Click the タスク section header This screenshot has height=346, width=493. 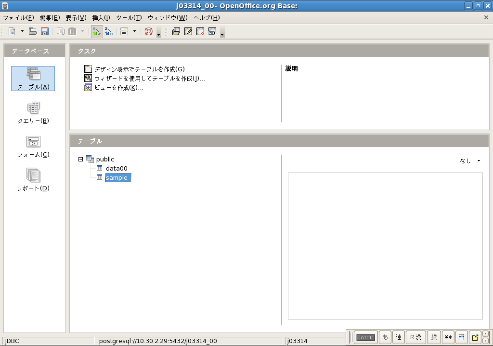[x=279, y=51]
